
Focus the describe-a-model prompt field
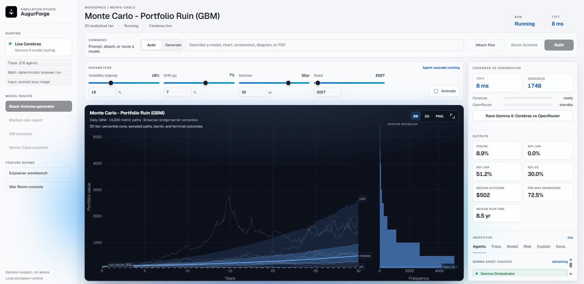coord(324,45)
